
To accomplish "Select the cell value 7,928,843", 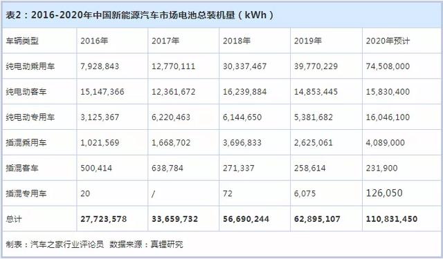I will point(100,66).
